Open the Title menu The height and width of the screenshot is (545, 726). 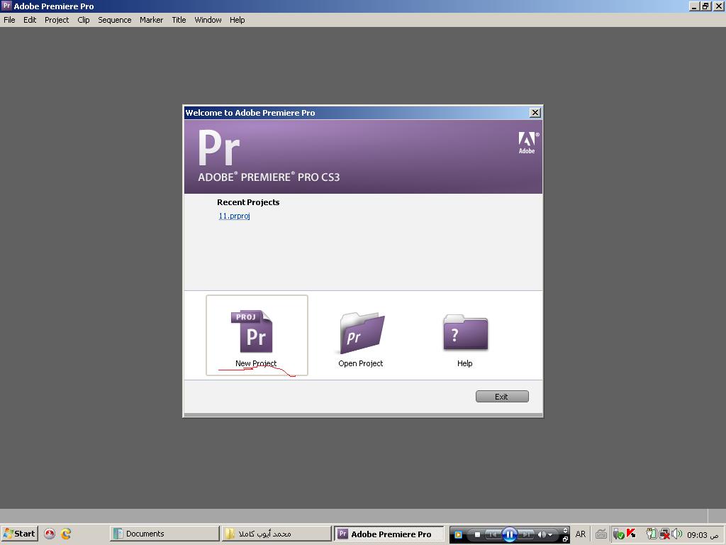coord(179,20)
